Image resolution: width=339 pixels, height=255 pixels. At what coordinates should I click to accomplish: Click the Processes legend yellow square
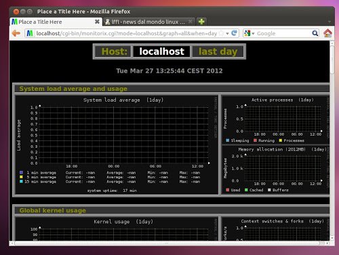point(281,140)
